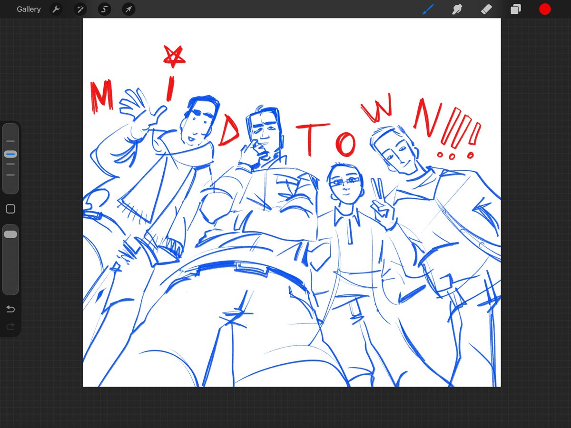This screenshot has width=571, height=428.
Task: Select the Smudge tool
Action: tap(458, 9)
